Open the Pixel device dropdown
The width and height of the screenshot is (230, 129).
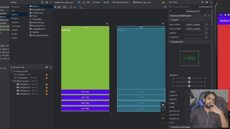coord(97,3)
